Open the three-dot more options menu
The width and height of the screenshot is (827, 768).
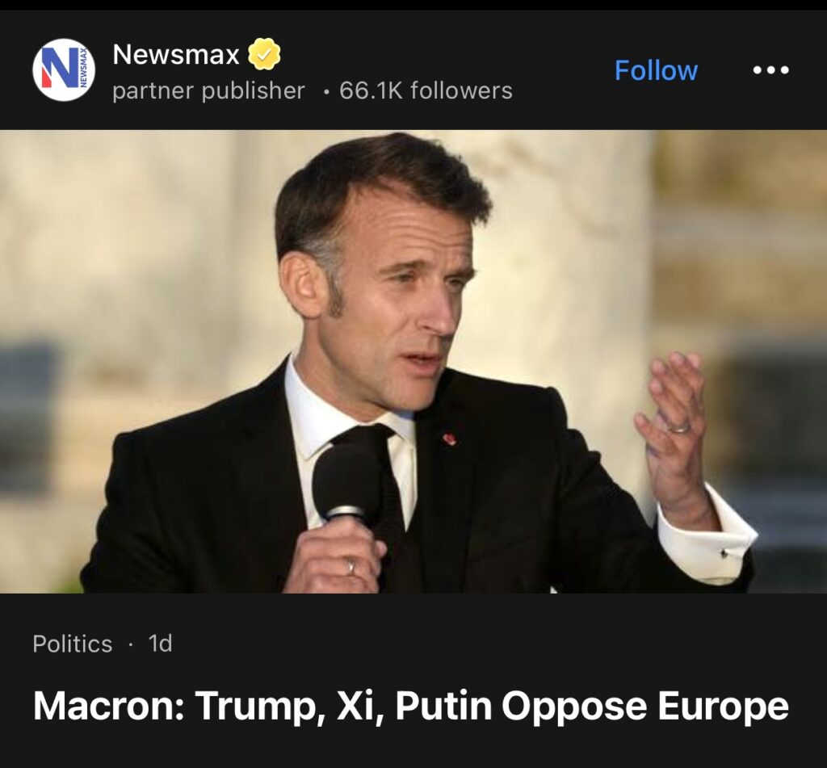pyautogui.click(x=770, y=70)
